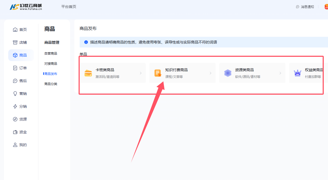
Task: Expand chevron on 资源类商品 card
Action: click(x=280, y=73)
